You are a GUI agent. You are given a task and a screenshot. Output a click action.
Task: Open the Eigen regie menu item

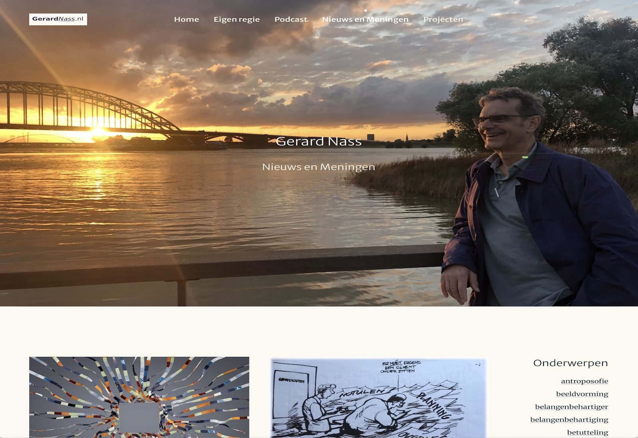[236, 19]
